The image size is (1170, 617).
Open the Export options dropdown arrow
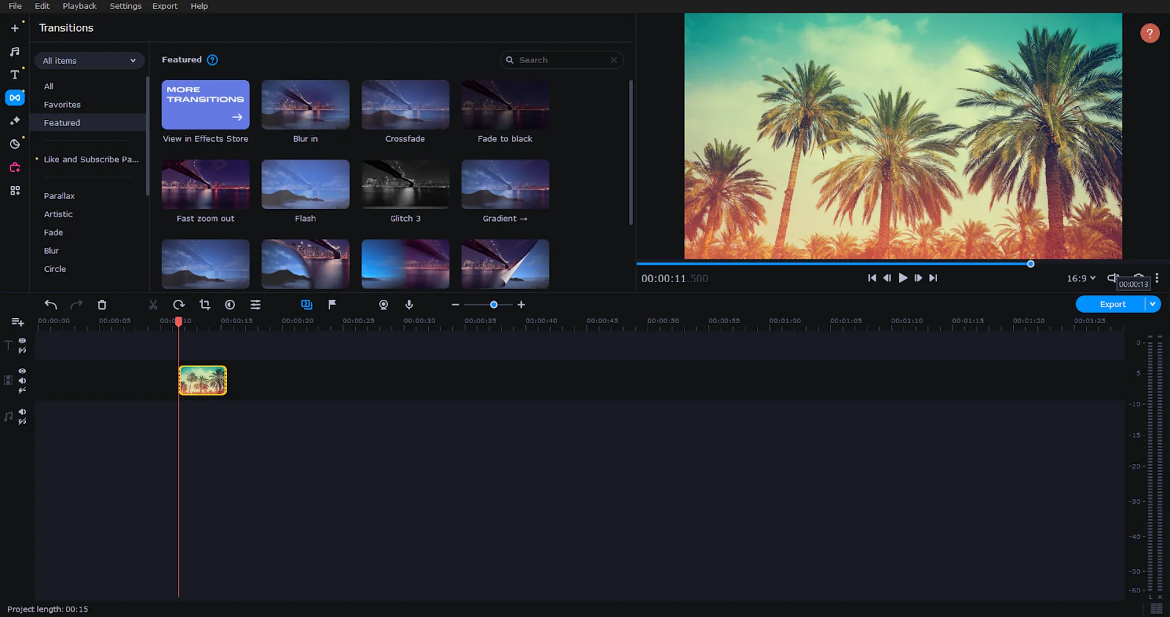pos(1152,304)
